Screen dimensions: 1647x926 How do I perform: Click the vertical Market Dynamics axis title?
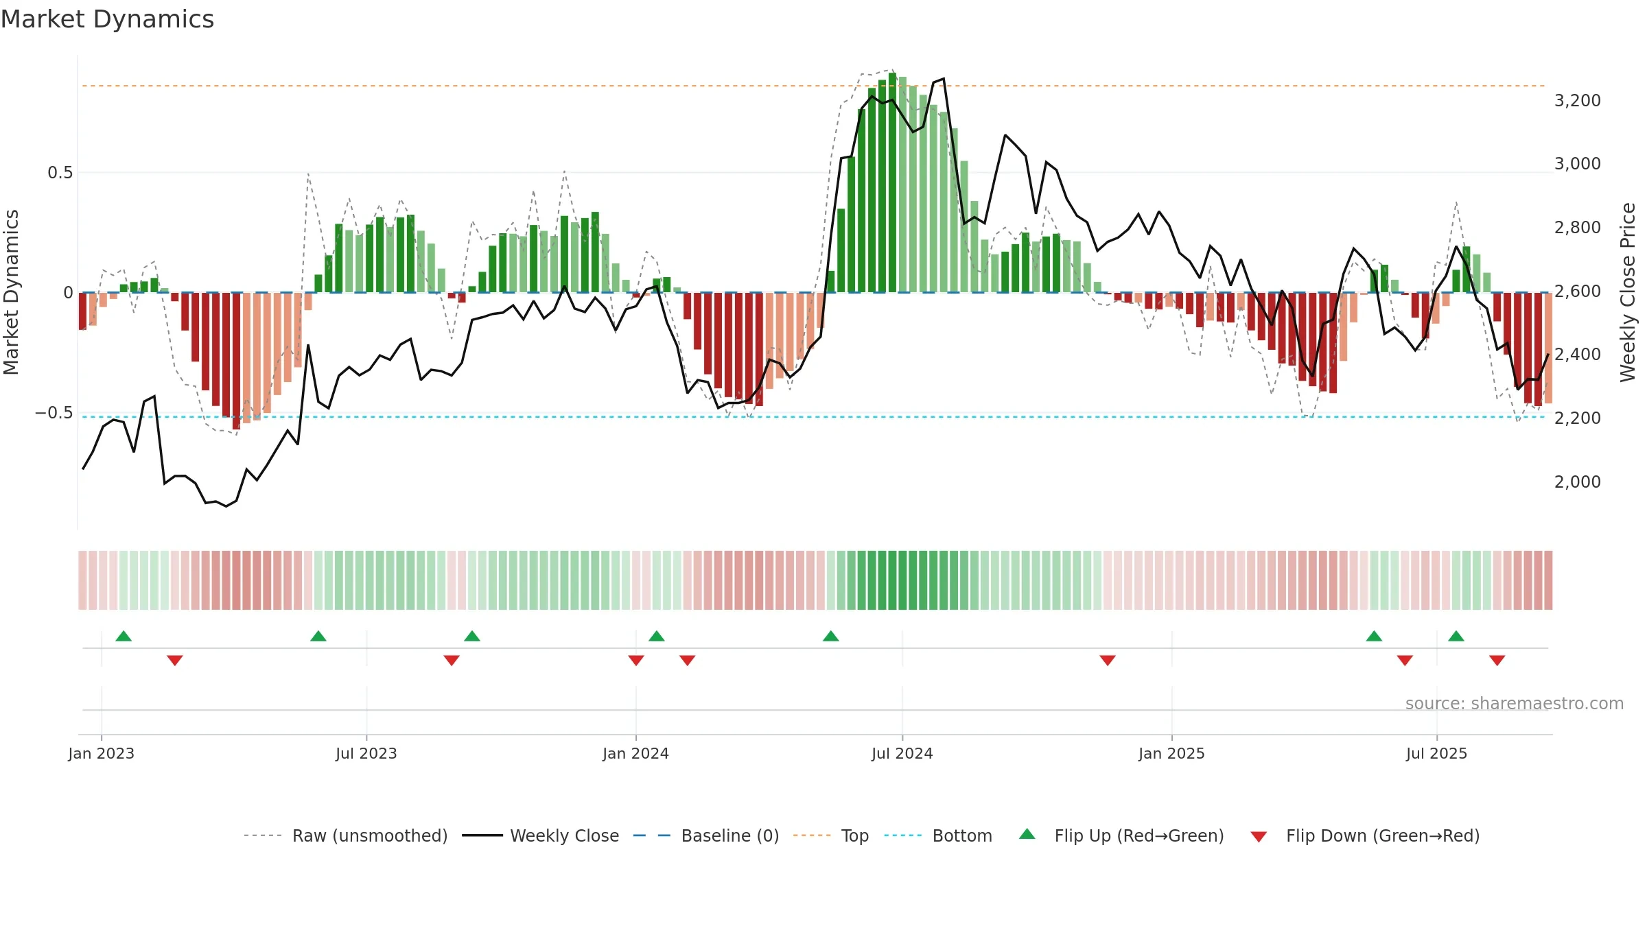[x=12, y=292]
